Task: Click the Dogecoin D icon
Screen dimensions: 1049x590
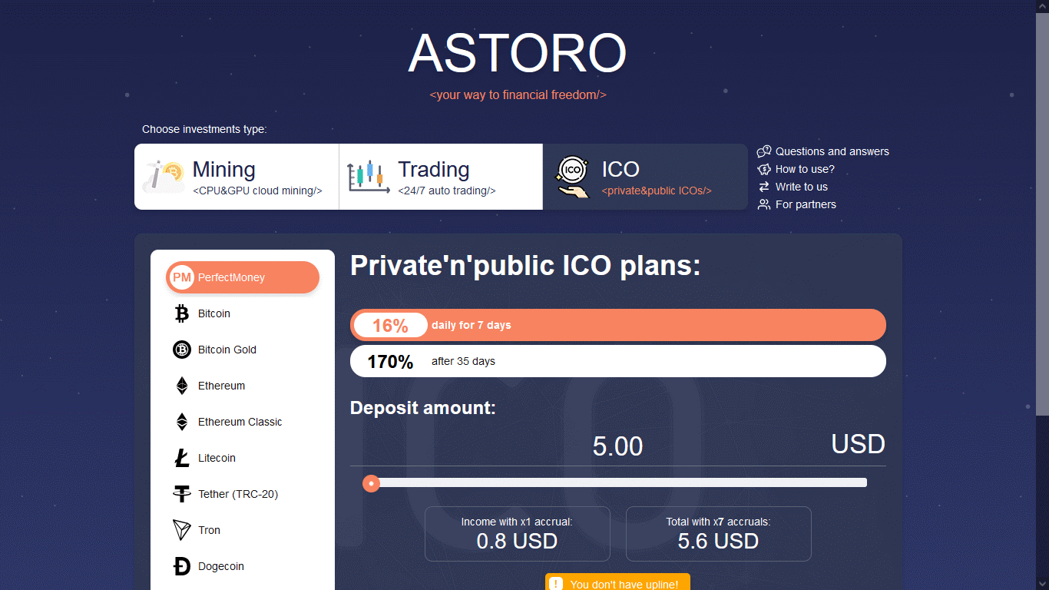Action: click(x=182, y=566)
